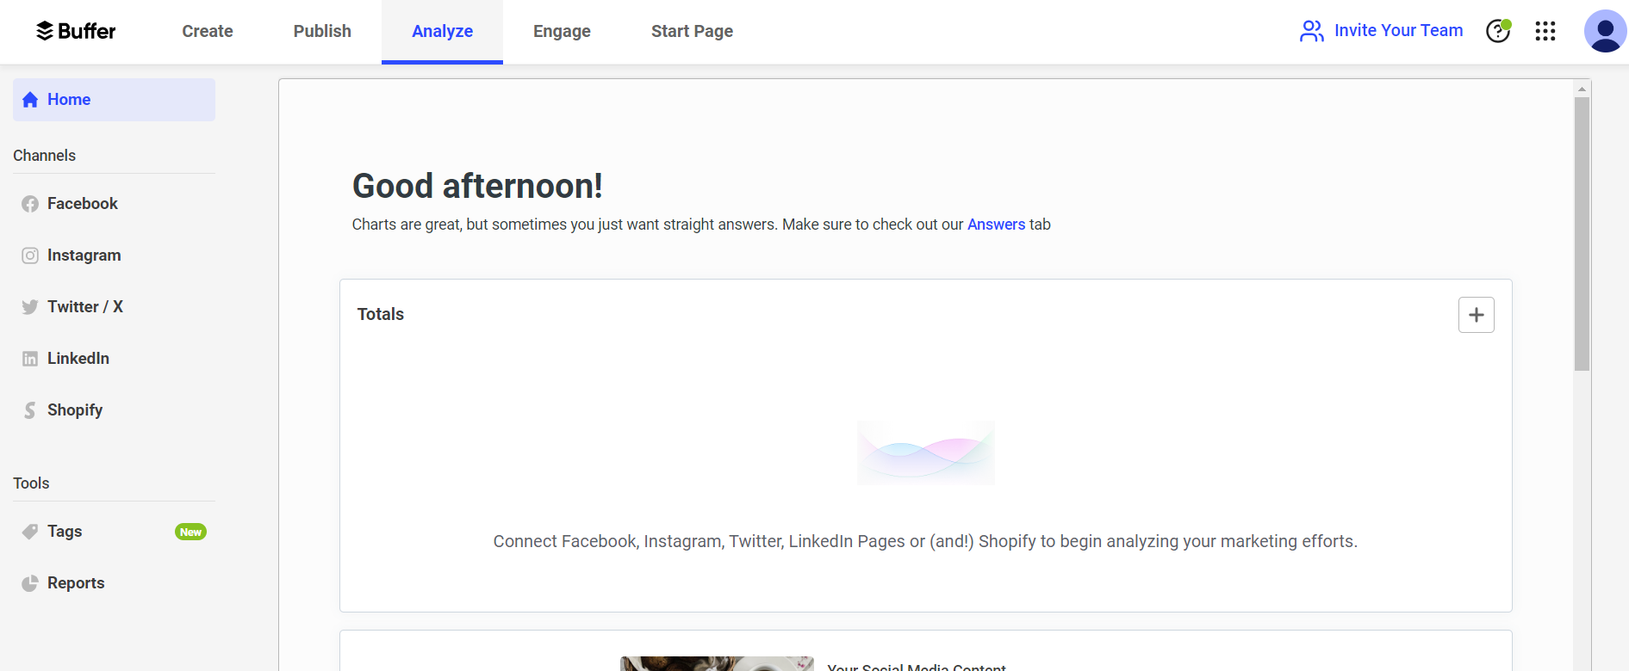Image resolution: width=1629 pixels, height=671 pixels.
Task: Follow the Answers link
Action: click(996, 225)
